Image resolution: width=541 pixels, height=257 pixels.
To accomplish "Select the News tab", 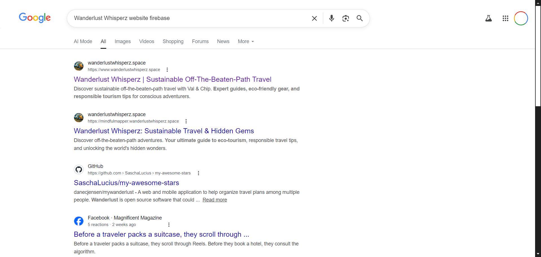I will (223, 41).
